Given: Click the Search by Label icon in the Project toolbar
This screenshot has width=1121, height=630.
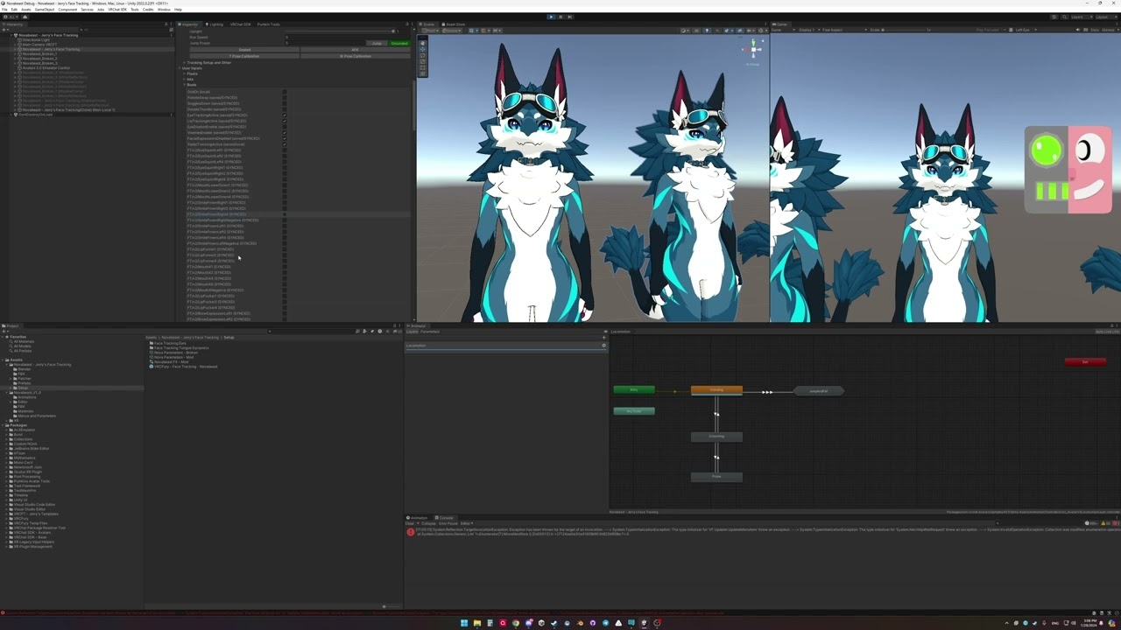Looking at the screenshot, I should point(371,332).
